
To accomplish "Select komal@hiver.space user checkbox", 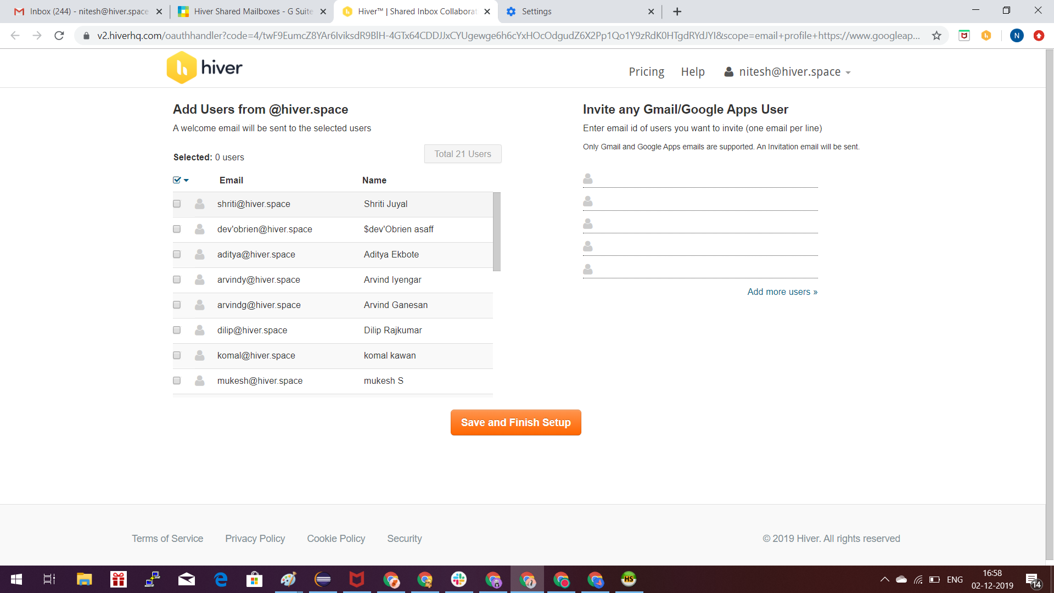I will pyautogui.click(x=177, y=355).
